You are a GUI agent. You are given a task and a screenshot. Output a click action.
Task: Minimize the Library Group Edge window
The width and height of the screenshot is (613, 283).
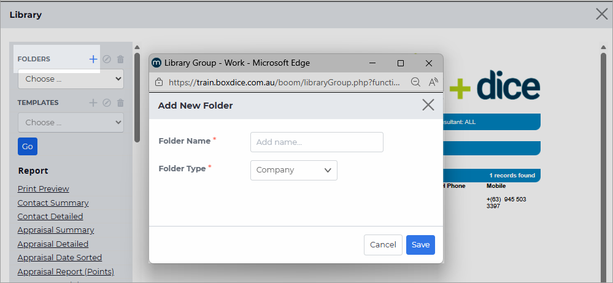pos(372,63)
